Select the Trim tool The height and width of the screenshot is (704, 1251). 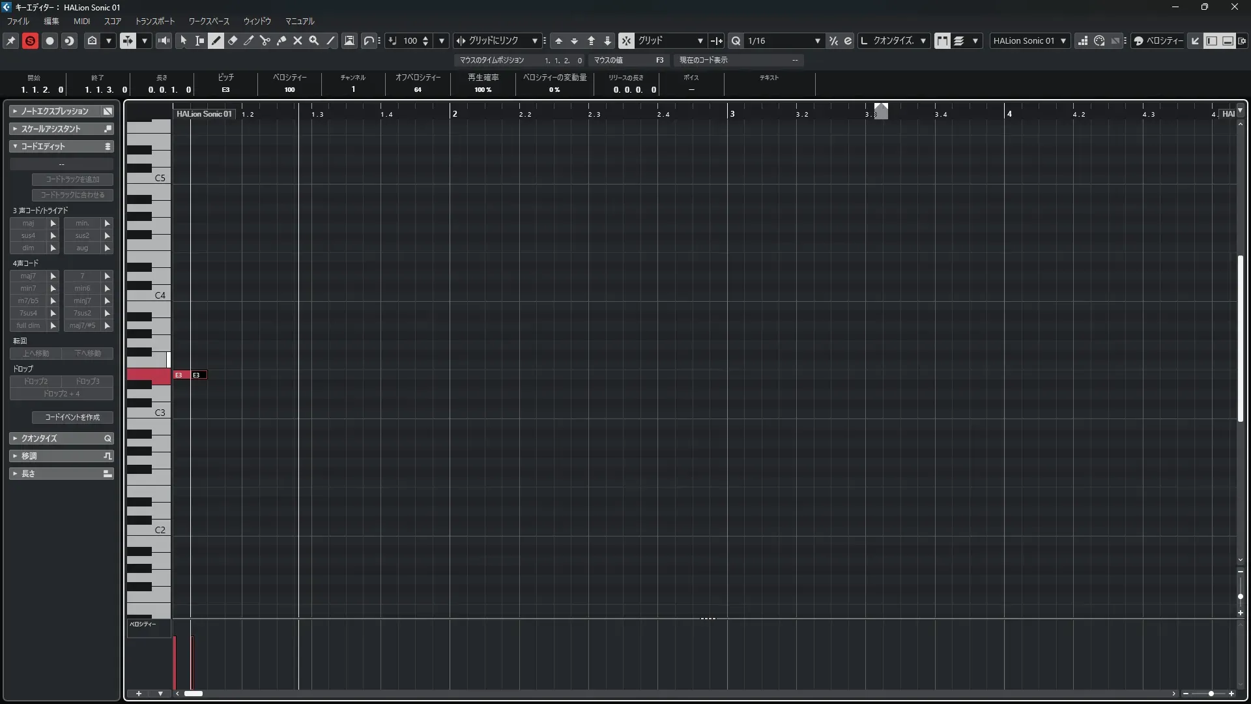point(249,40)
